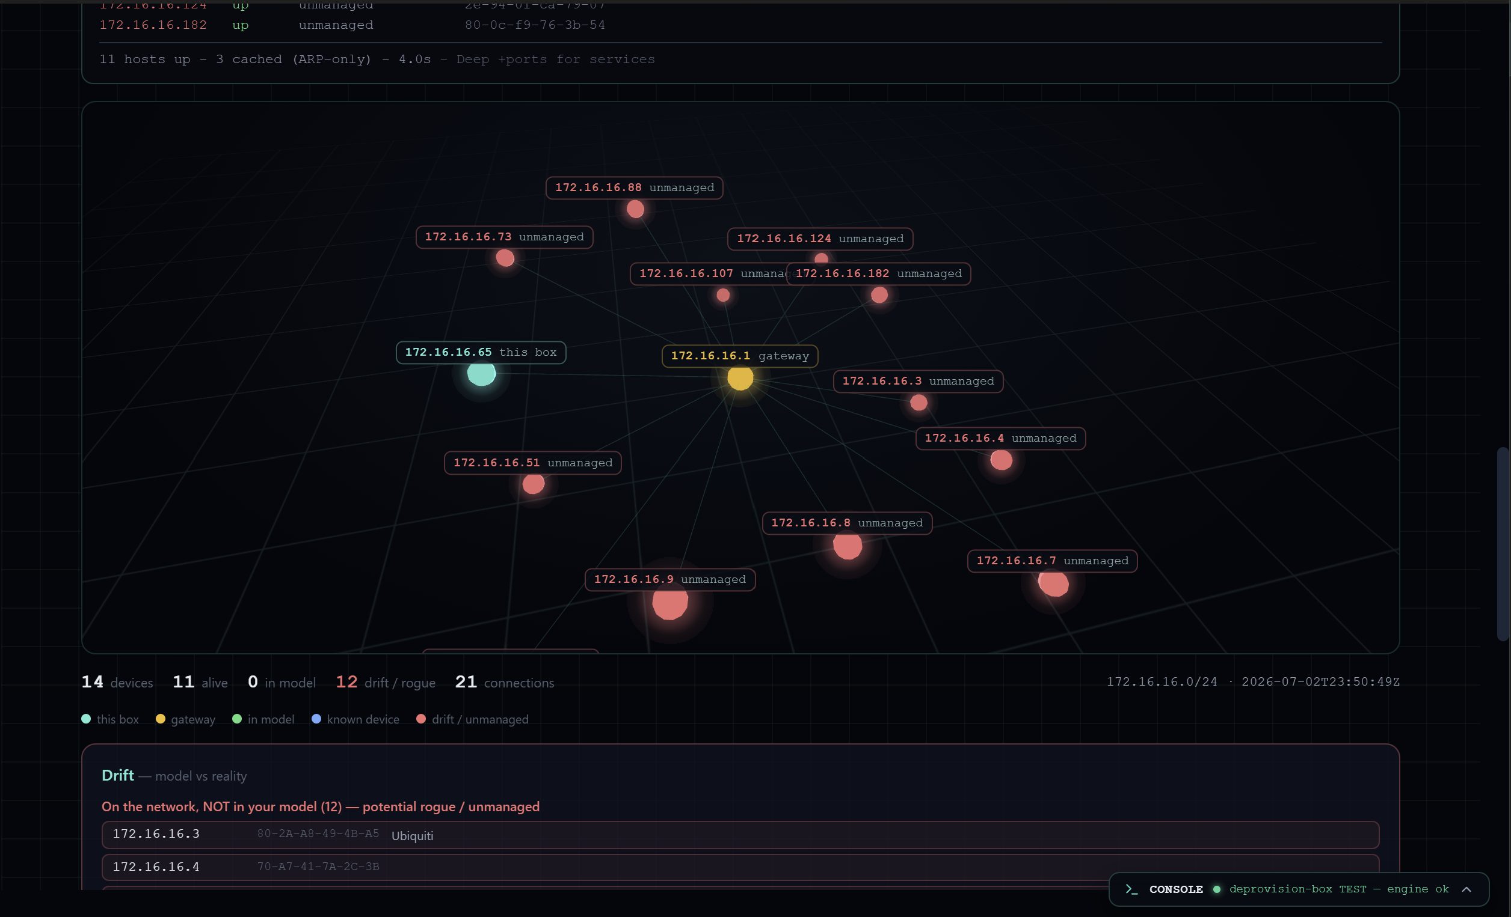Open the CONSOLE bar label
Image resolution: width=1511 pixels, height=917 pixels.
[x=1175, y=889]
